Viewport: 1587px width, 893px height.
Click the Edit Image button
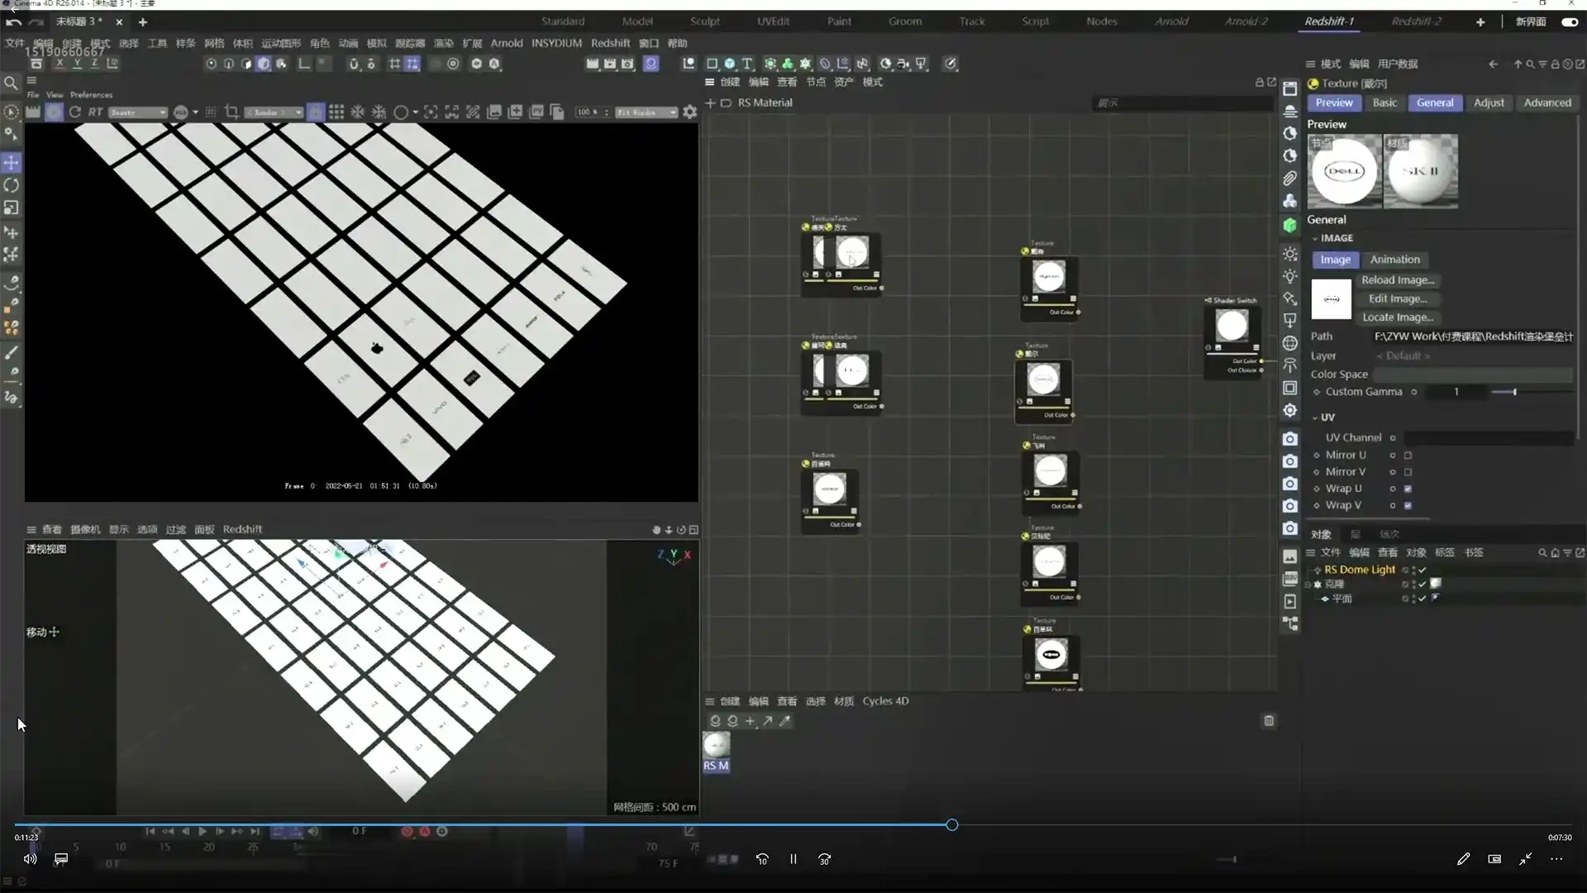tap(1399, 298)
